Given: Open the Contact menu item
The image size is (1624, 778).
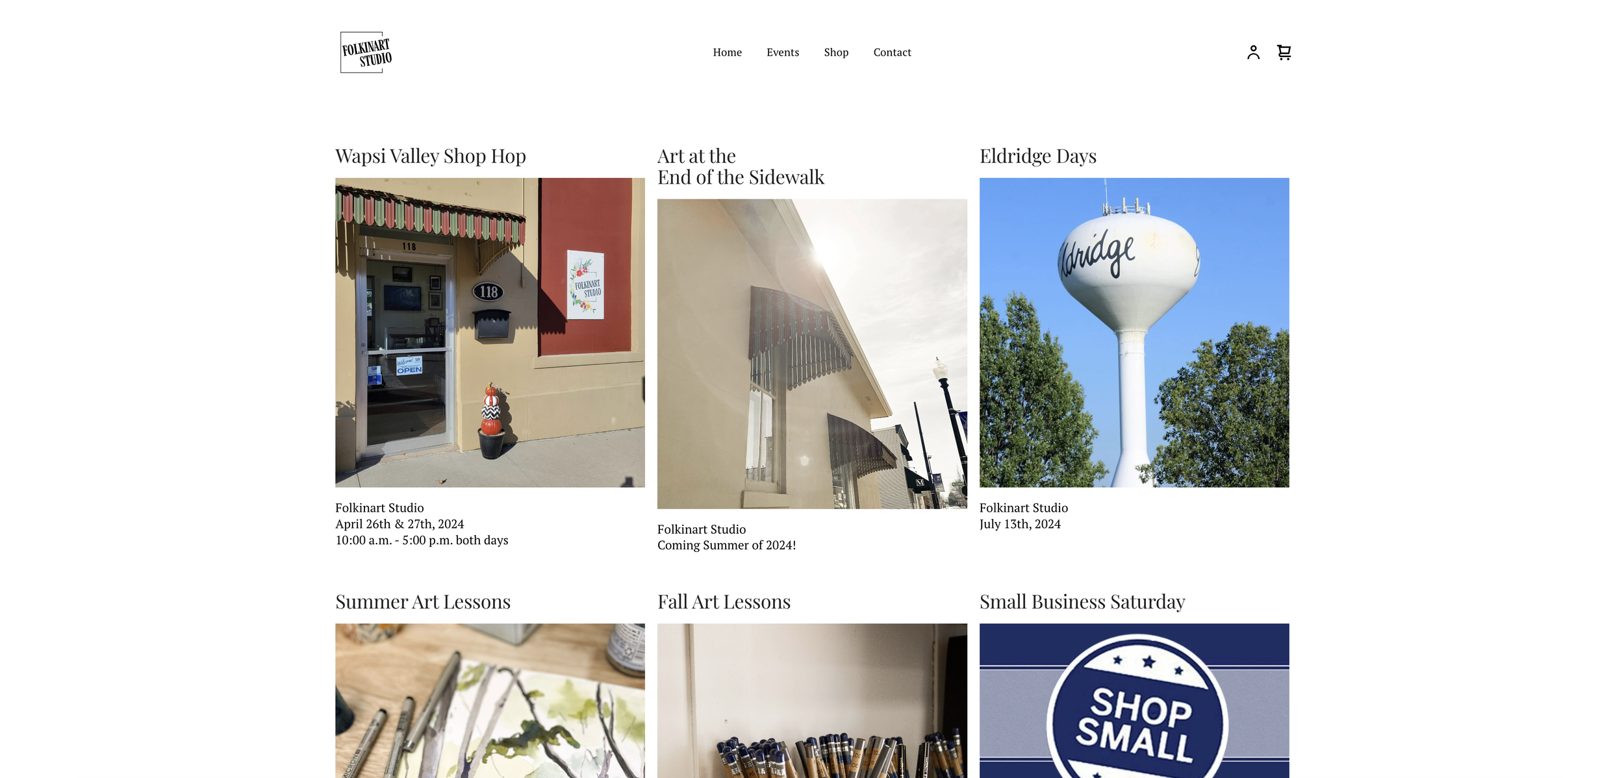Looking at the screenshot, I should pyautogui.click(x=892, y=52).
